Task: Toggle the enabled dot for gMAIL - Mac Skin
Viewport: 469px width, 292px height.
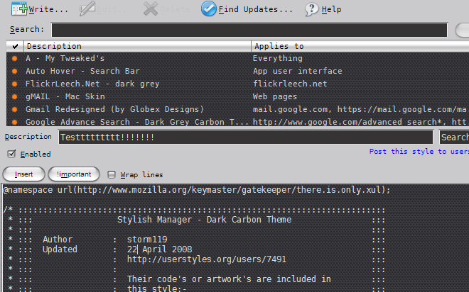Action: (14, 96)
